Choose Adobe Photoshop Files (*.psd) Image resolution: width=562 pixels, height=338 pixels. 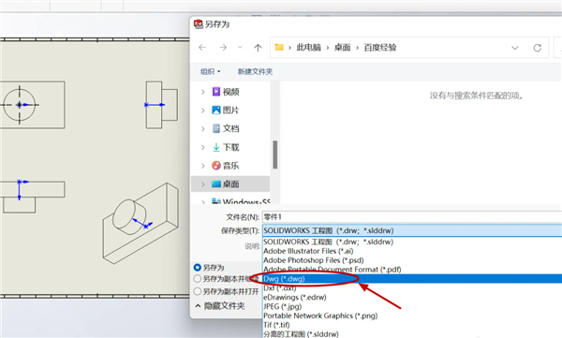412,260
